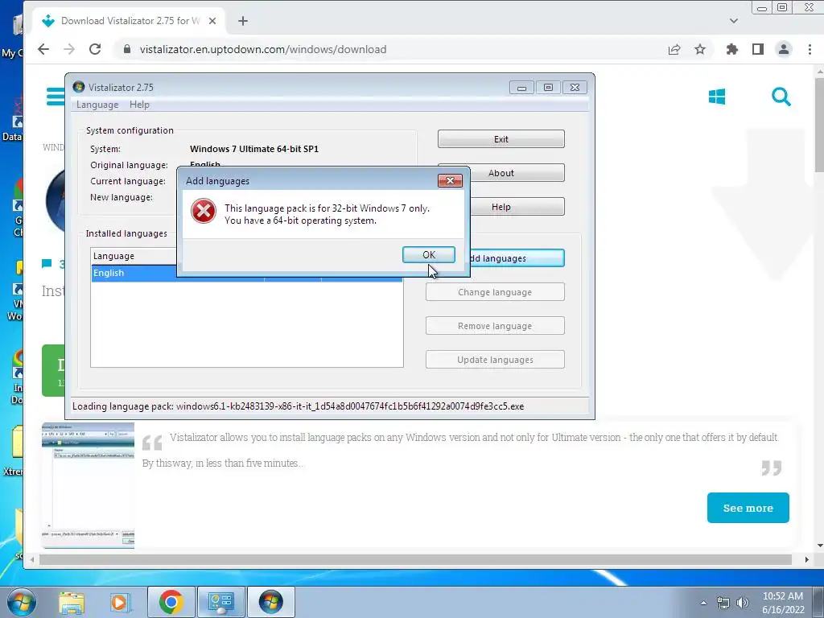Click the Exit button in Vistalizator
Image resolution: width=824 pixels, height=618 pixels.
coord(501,139)
